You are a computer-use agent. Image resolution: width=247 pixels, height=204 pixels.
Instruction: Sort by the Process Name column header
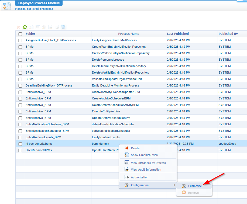pos(129,34)
